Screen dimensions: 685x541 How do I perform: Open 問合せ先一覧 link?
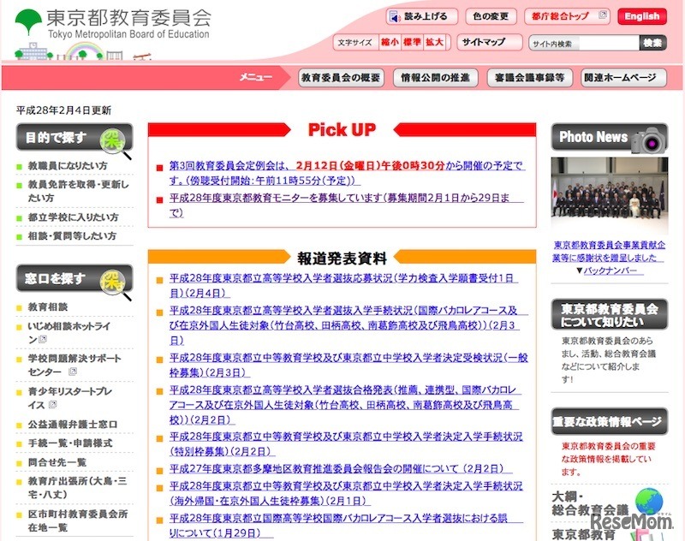pyautogui.click(x=57, y=462)
